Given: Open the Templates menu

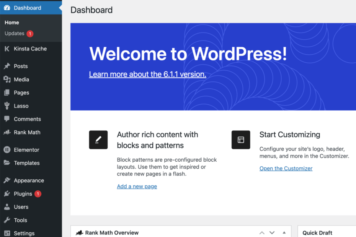Looking at the screenshot, I should [x=31, y=163].
